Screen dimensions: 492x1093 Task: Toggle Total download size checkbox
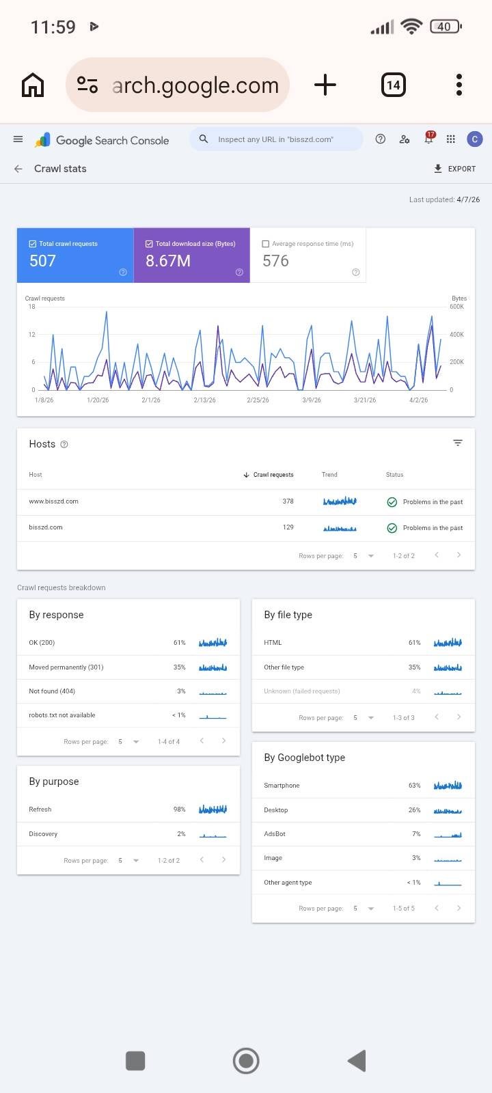click(149, 244)
